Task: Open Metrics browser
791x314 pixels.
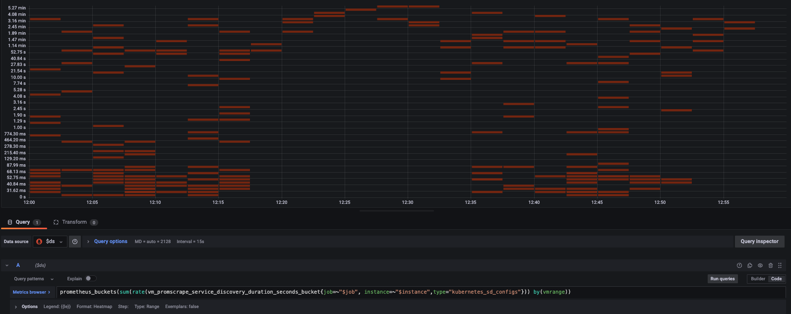Action: (31, 292)
